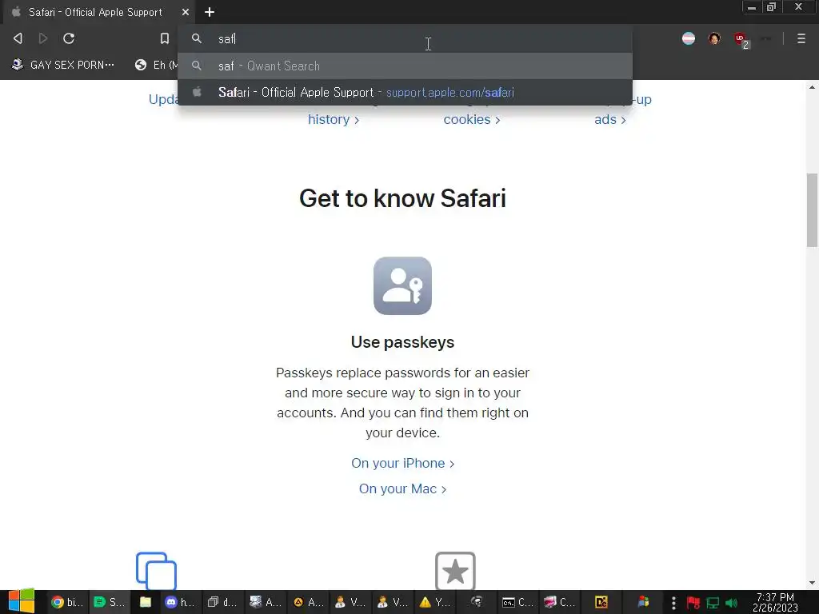Open the Command Prompt taskbar item
This screenshot has width=819, height=614.
[517, 602]
